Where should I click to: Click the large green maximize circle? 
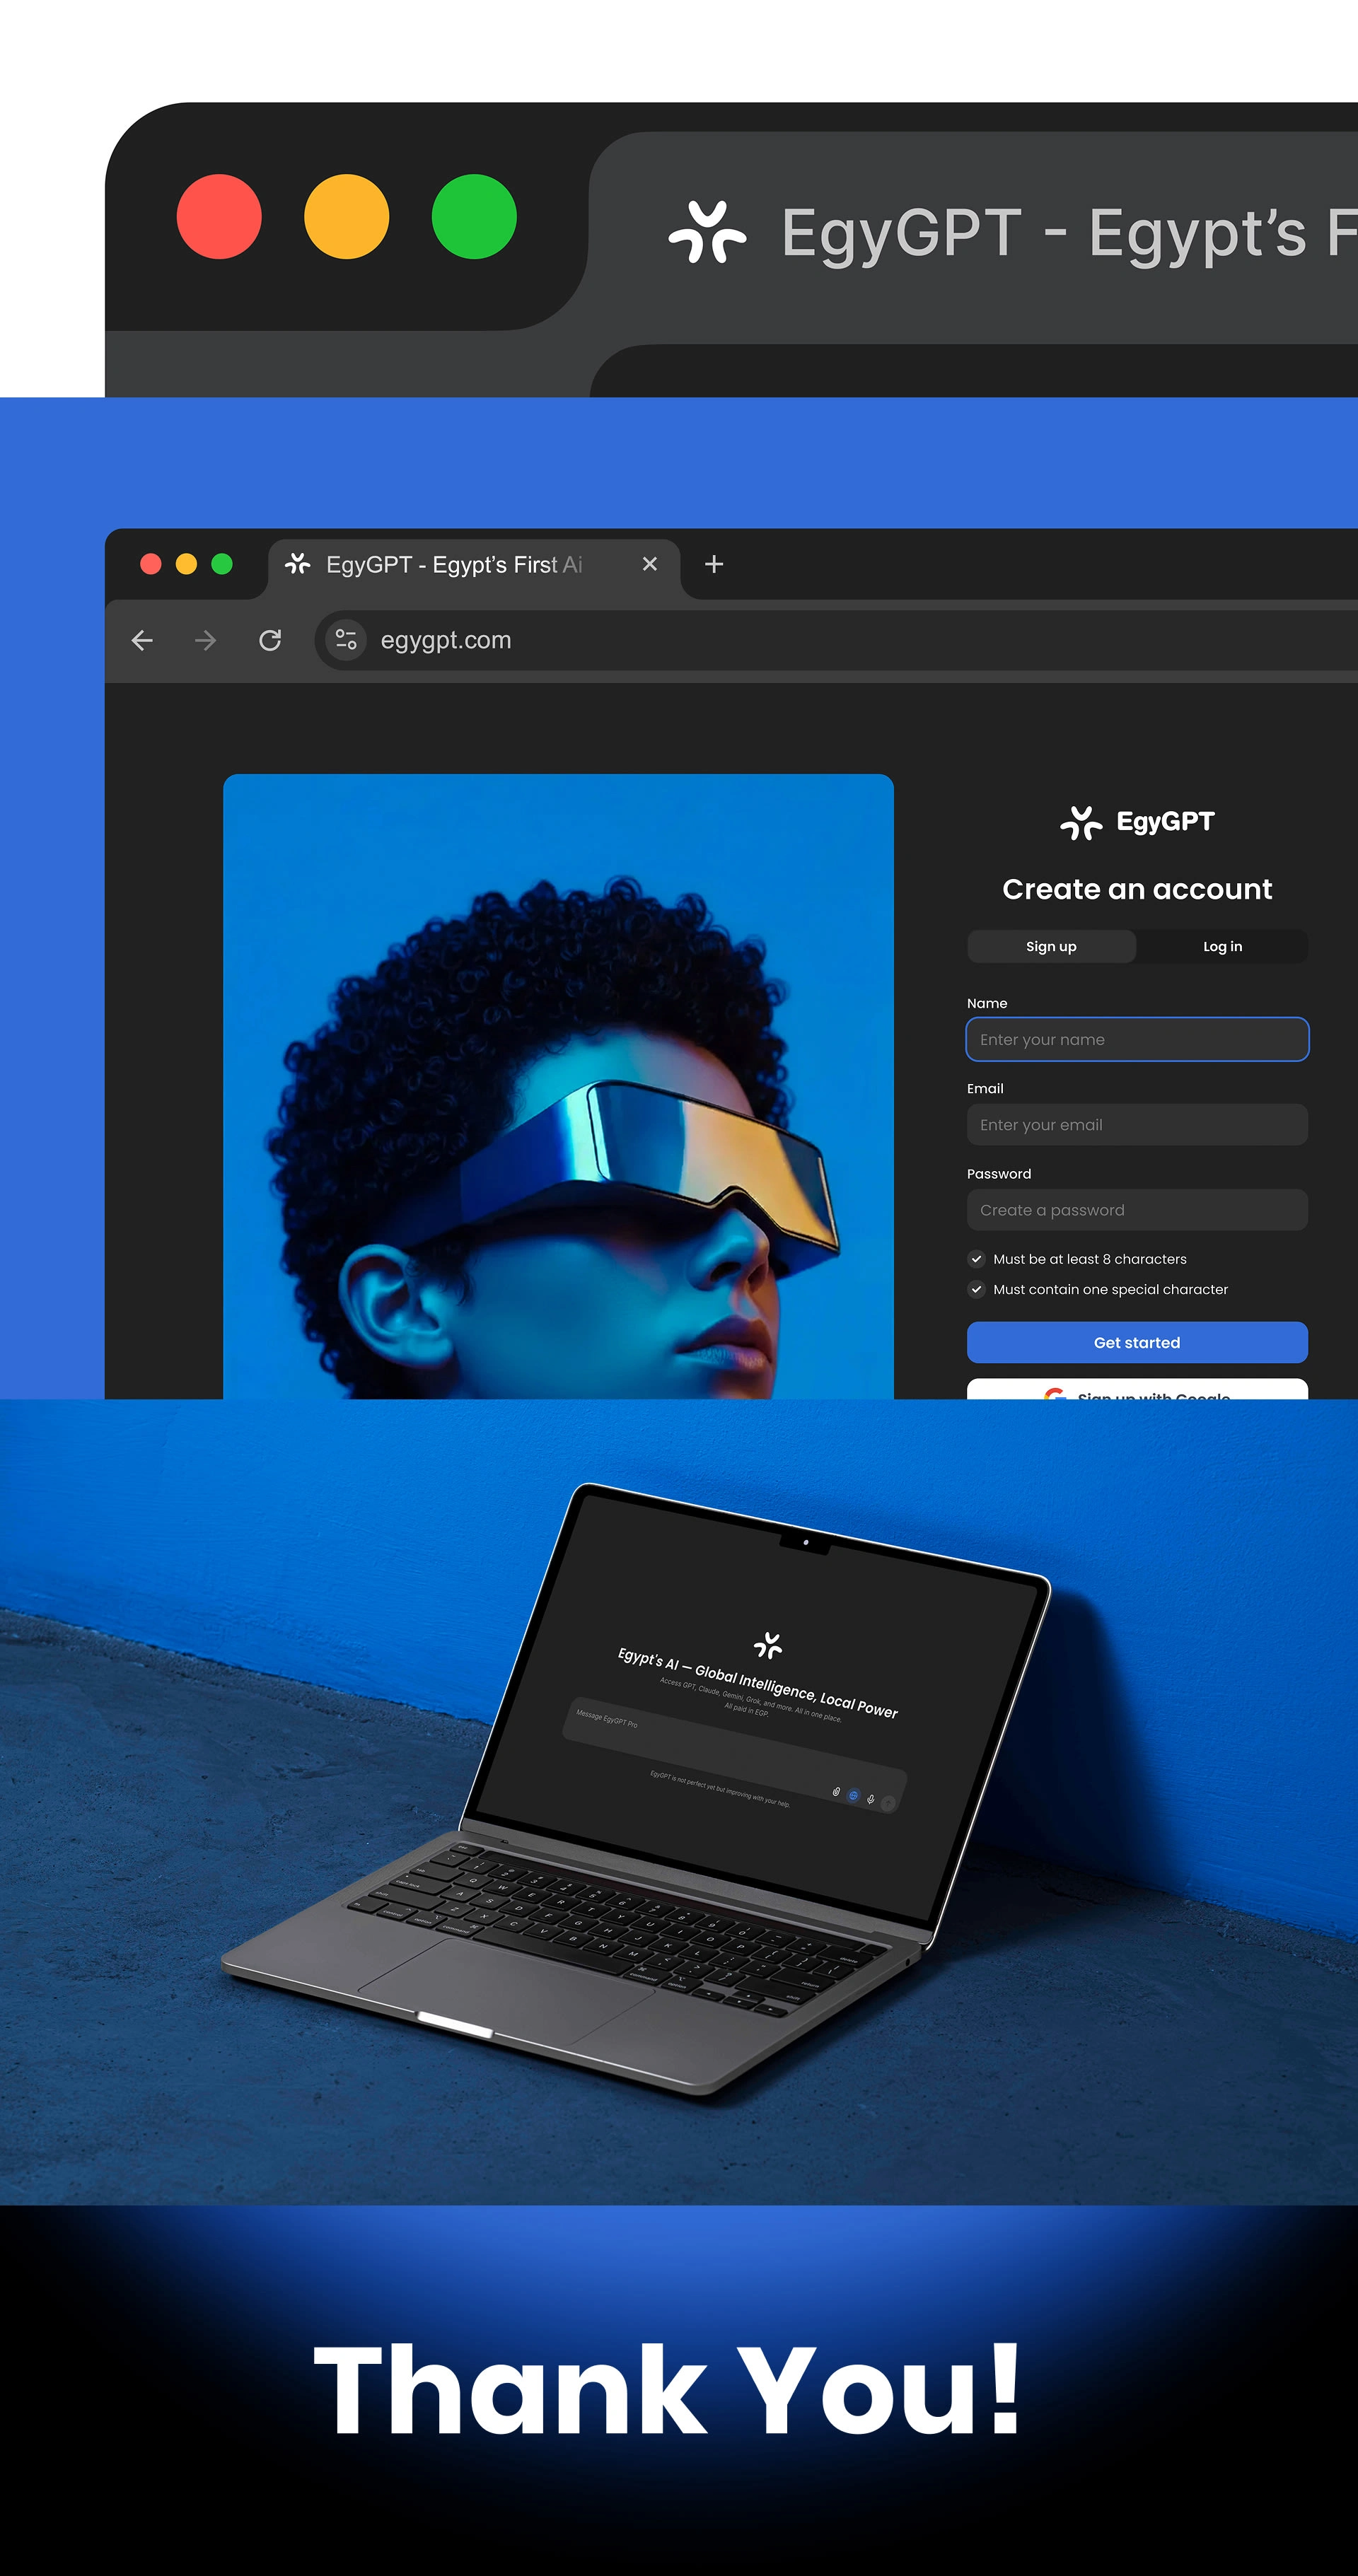[x=474, y=217]
